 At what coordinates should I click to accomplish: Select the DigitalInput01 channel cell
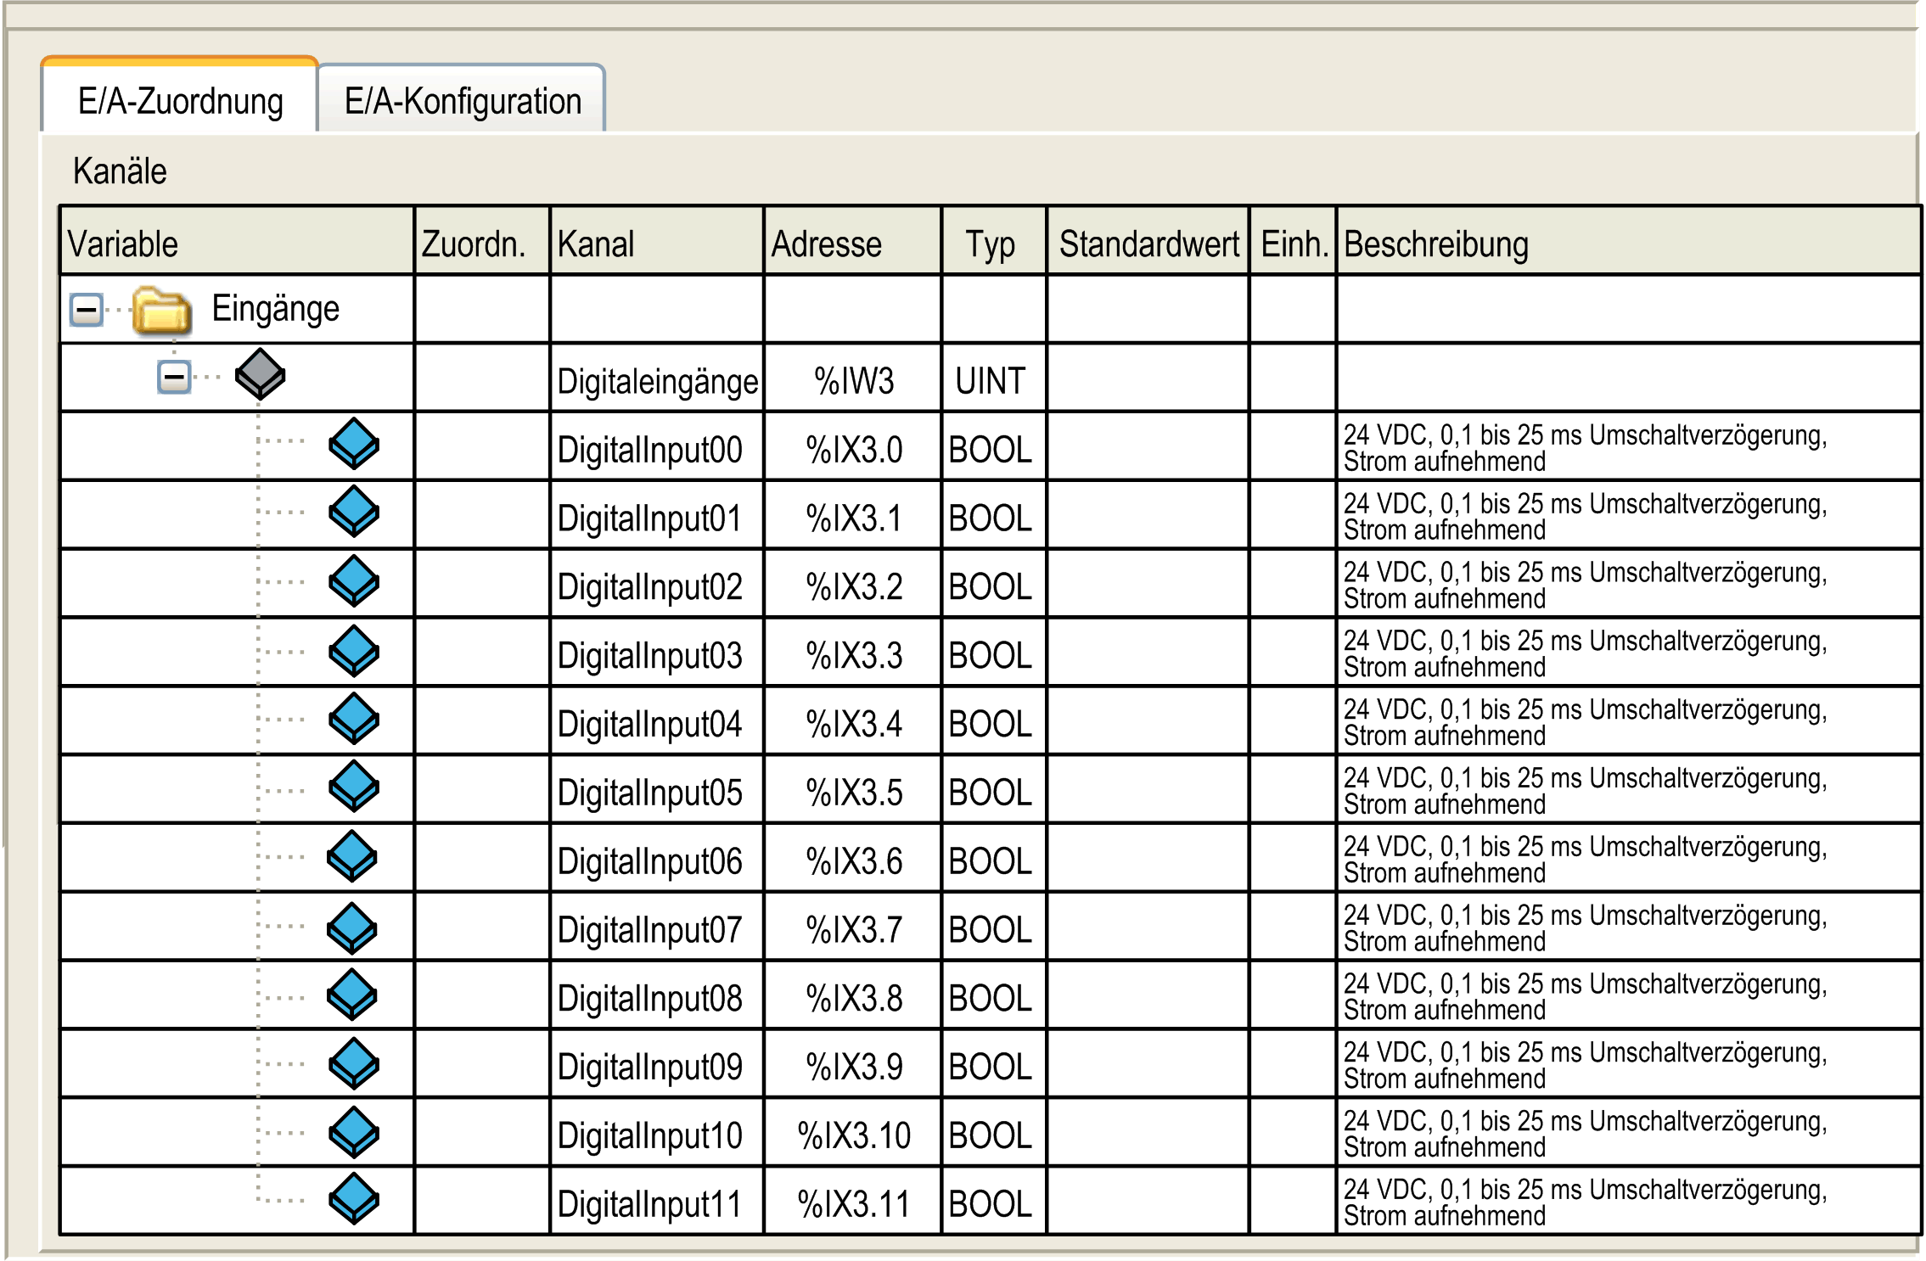tap(657, 515)
